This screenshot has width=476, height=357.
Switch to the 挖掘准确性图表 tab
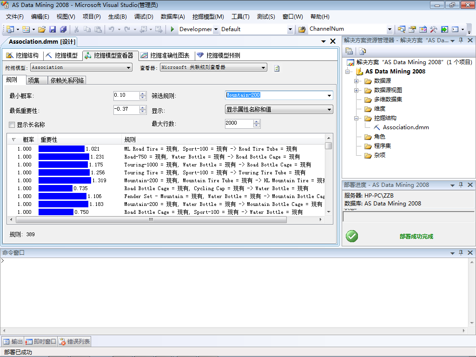point(165,55)
